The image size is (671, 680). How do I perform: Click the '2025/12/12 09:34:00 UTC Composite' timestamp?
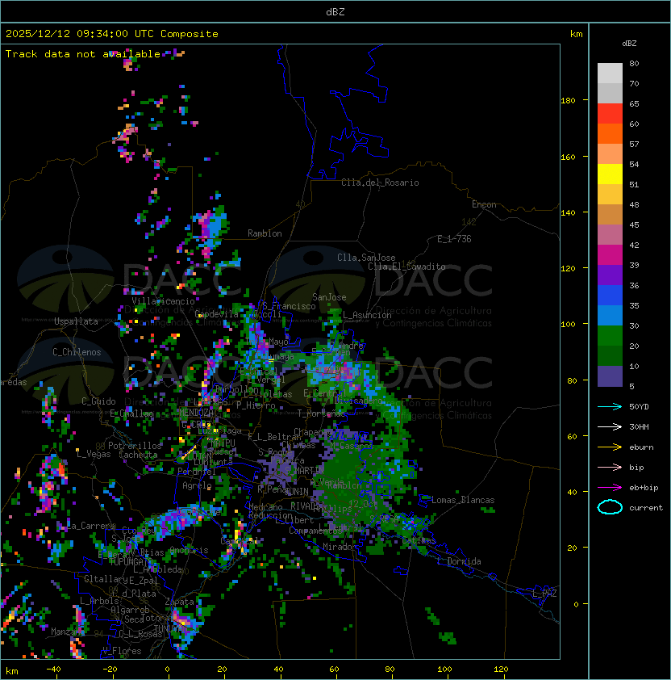coord(112,34)
